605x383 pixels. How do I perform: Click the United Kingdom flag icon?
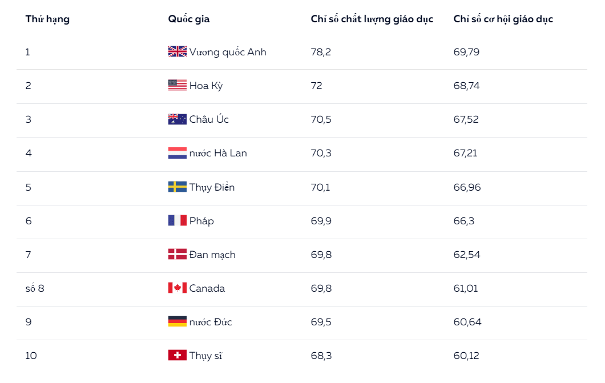(x=177, y=52)
